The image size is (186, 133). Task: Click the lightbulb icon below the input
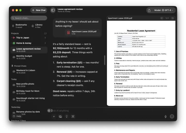67,117
